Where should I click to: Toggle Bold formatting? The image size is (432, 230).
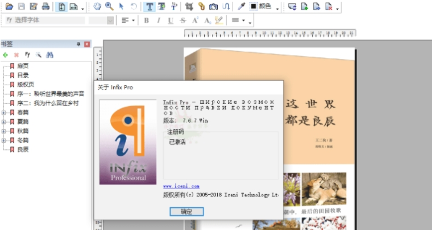[x=146, y=20]
